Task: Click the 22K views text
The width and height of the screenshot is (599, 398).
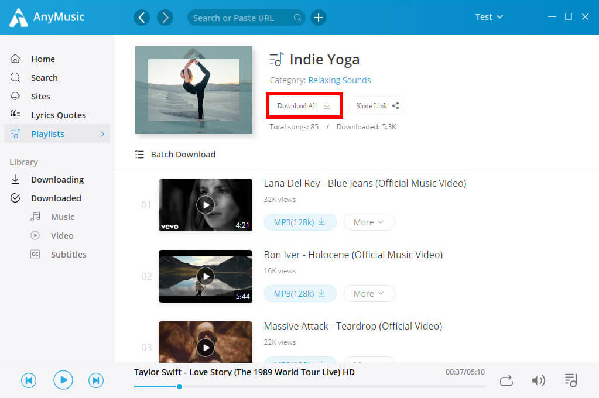Action: pyautogui.click(x=280, y=342)
